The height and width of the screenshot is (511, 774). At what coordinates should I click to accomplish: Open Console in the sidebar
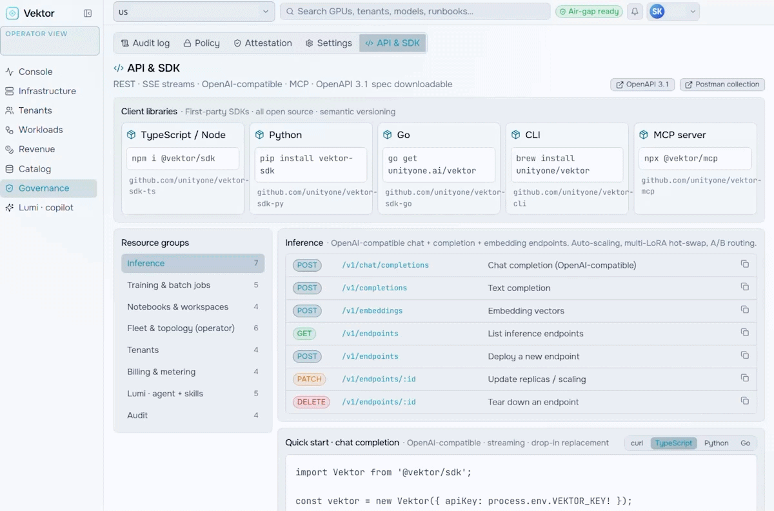[48, 72]
